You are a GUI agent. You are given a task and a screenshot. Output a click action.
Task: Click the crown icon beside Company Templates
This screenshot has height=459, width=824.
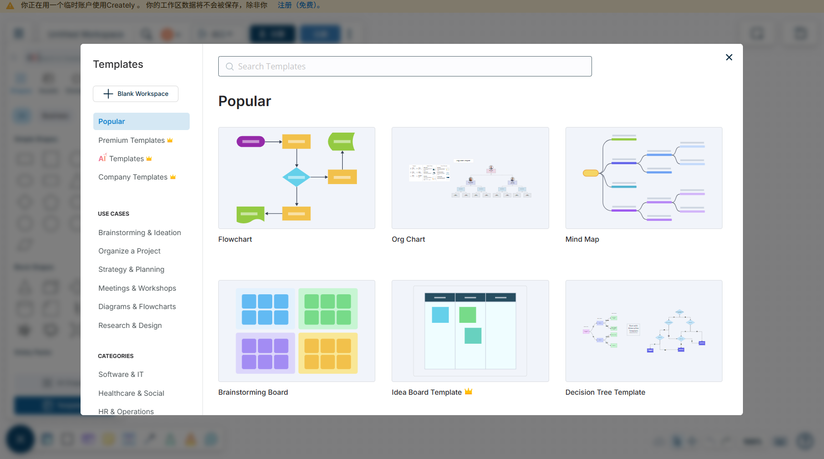[x=173, y=177]
